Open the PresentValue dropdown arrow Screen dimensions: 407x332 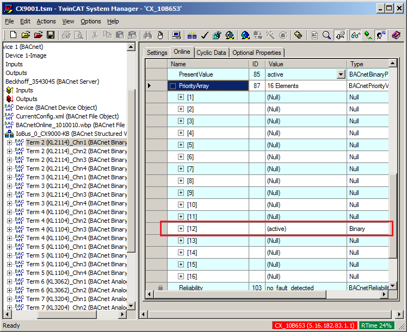point(341,74)
